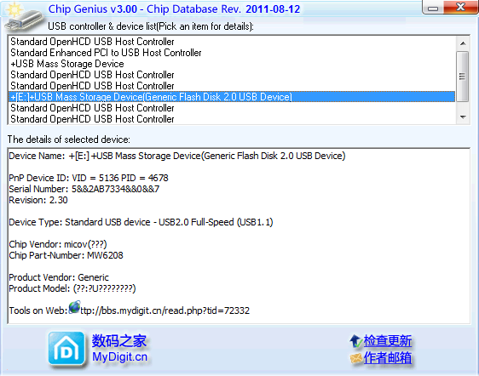Click the device list scroll up arrow
Viewport: 479px width, 376px height.
click(x=463, y=43)
